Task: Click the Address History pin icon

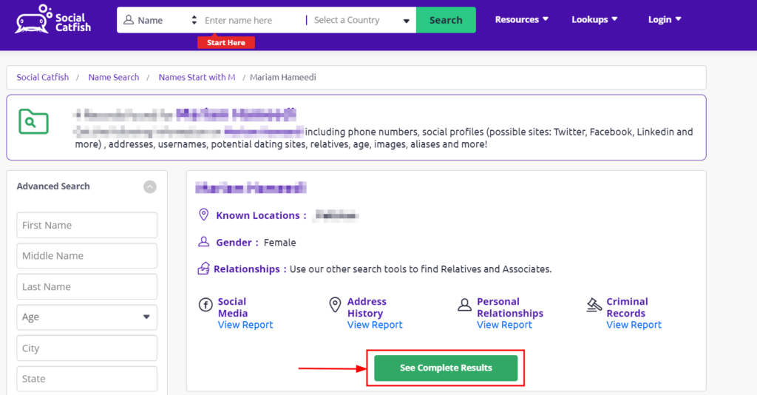Action: [335, 305]
